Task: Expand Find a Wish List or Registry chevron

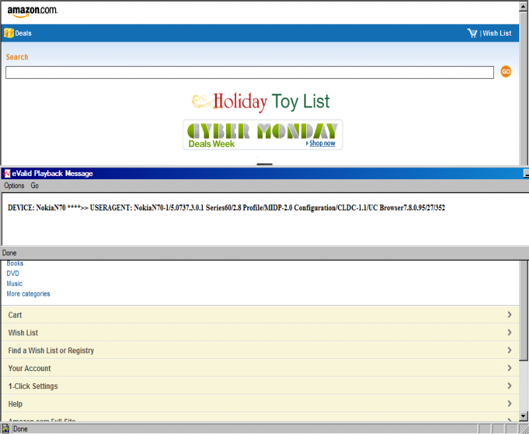Action: click(509, 350)
